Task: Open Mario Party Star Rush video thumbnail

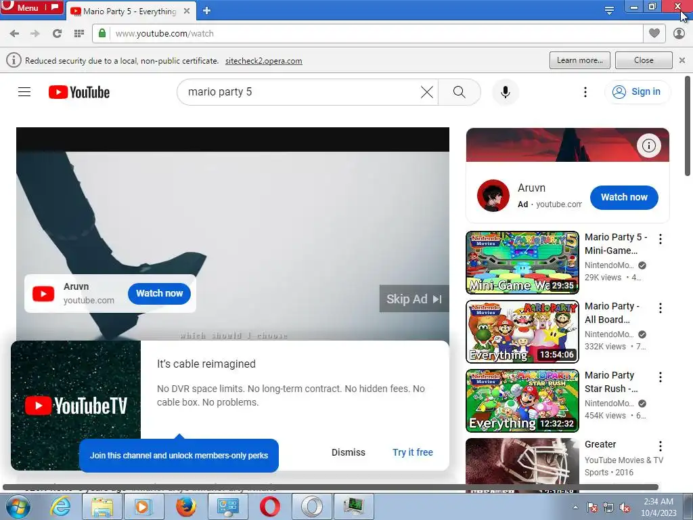Action: 522,400
